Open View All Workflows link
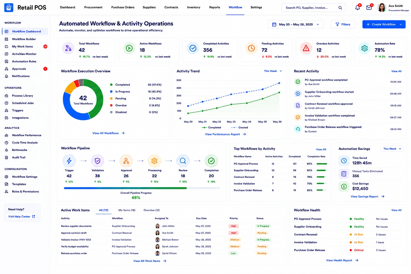Screen dimensions: 411x274 click(108, 133)
